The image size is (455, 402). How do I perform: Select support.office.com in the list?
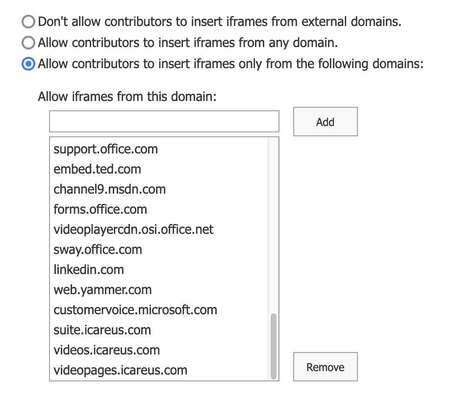coord(105,149)
